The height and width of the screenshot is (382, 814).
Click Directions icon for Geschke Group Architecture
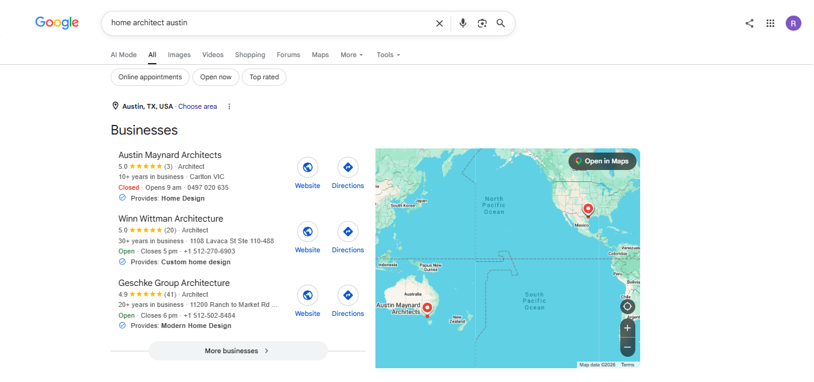point(348,296)
